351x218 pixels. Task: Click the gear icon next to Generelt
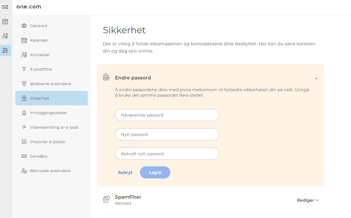[x=24, y=26]
